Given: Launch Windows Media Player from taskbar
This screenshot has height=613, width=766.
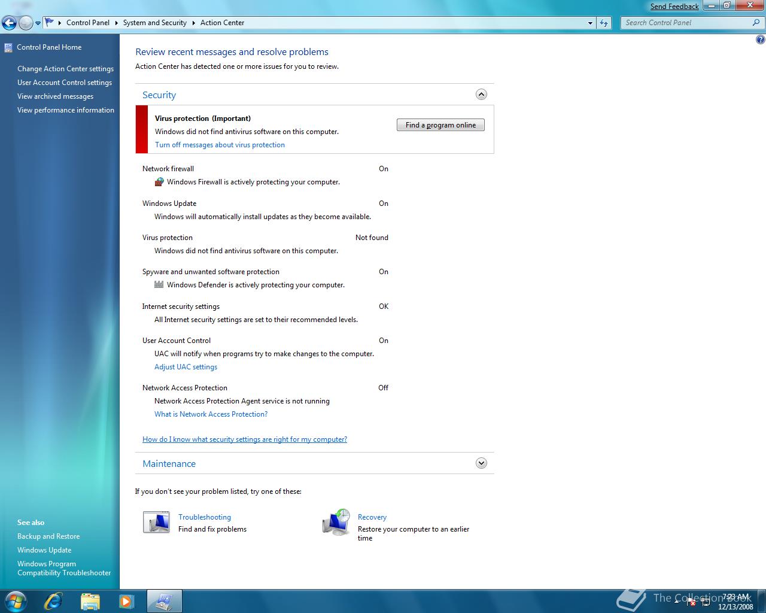Looking at the screenshot, I should click(126, 601).
